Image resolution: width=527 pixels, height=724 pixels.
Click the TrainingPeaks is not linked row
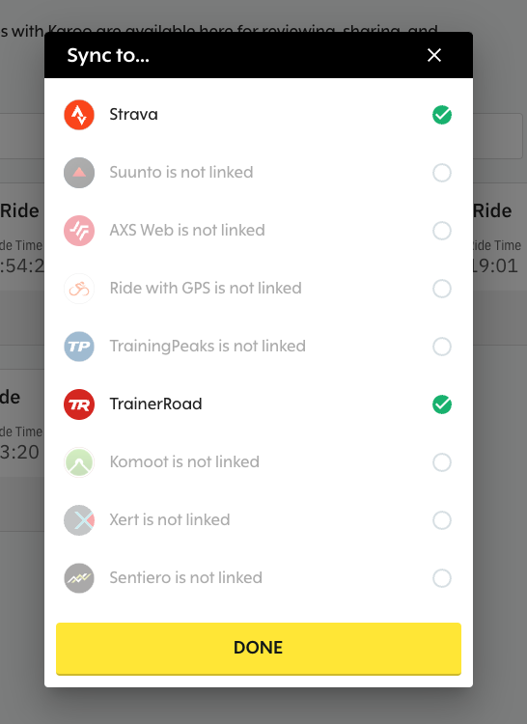[259, 347]
